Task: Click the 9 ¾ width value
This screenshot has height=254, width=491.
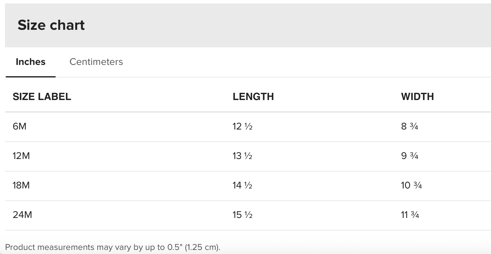Action: point(409,156)
